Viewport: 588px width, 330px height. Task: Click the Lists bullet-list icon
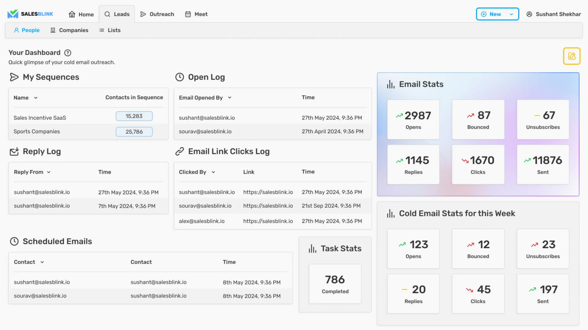point(101,30)
